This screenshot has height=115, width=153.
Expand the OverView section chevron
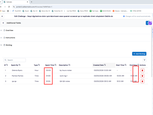pos(1,30)
